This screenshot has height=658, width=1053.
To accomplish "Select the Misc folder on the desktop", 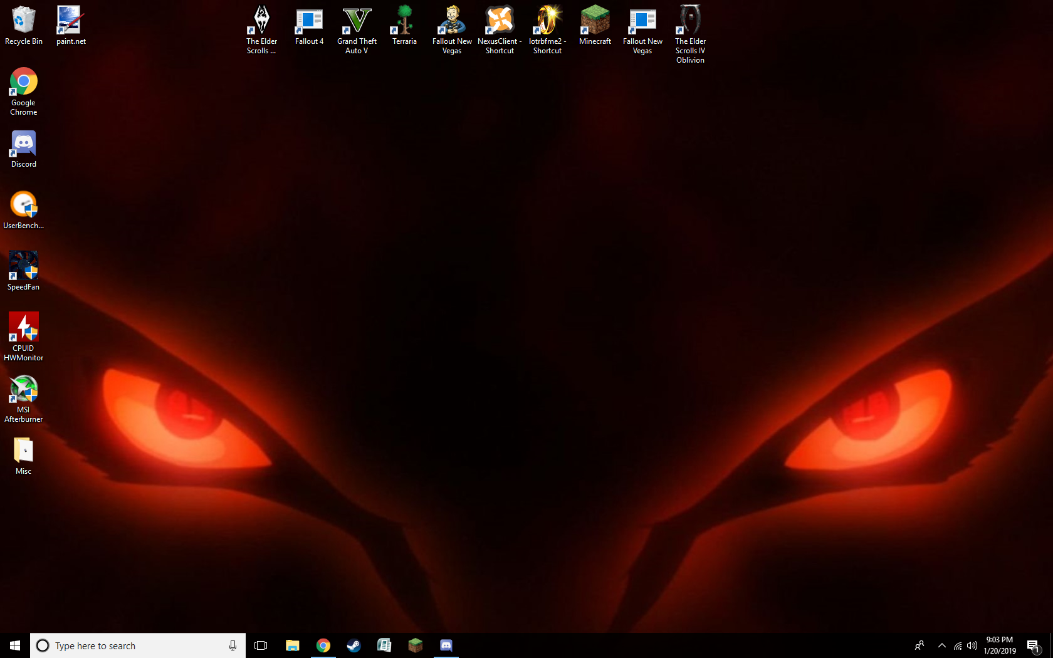I will 24,456.
